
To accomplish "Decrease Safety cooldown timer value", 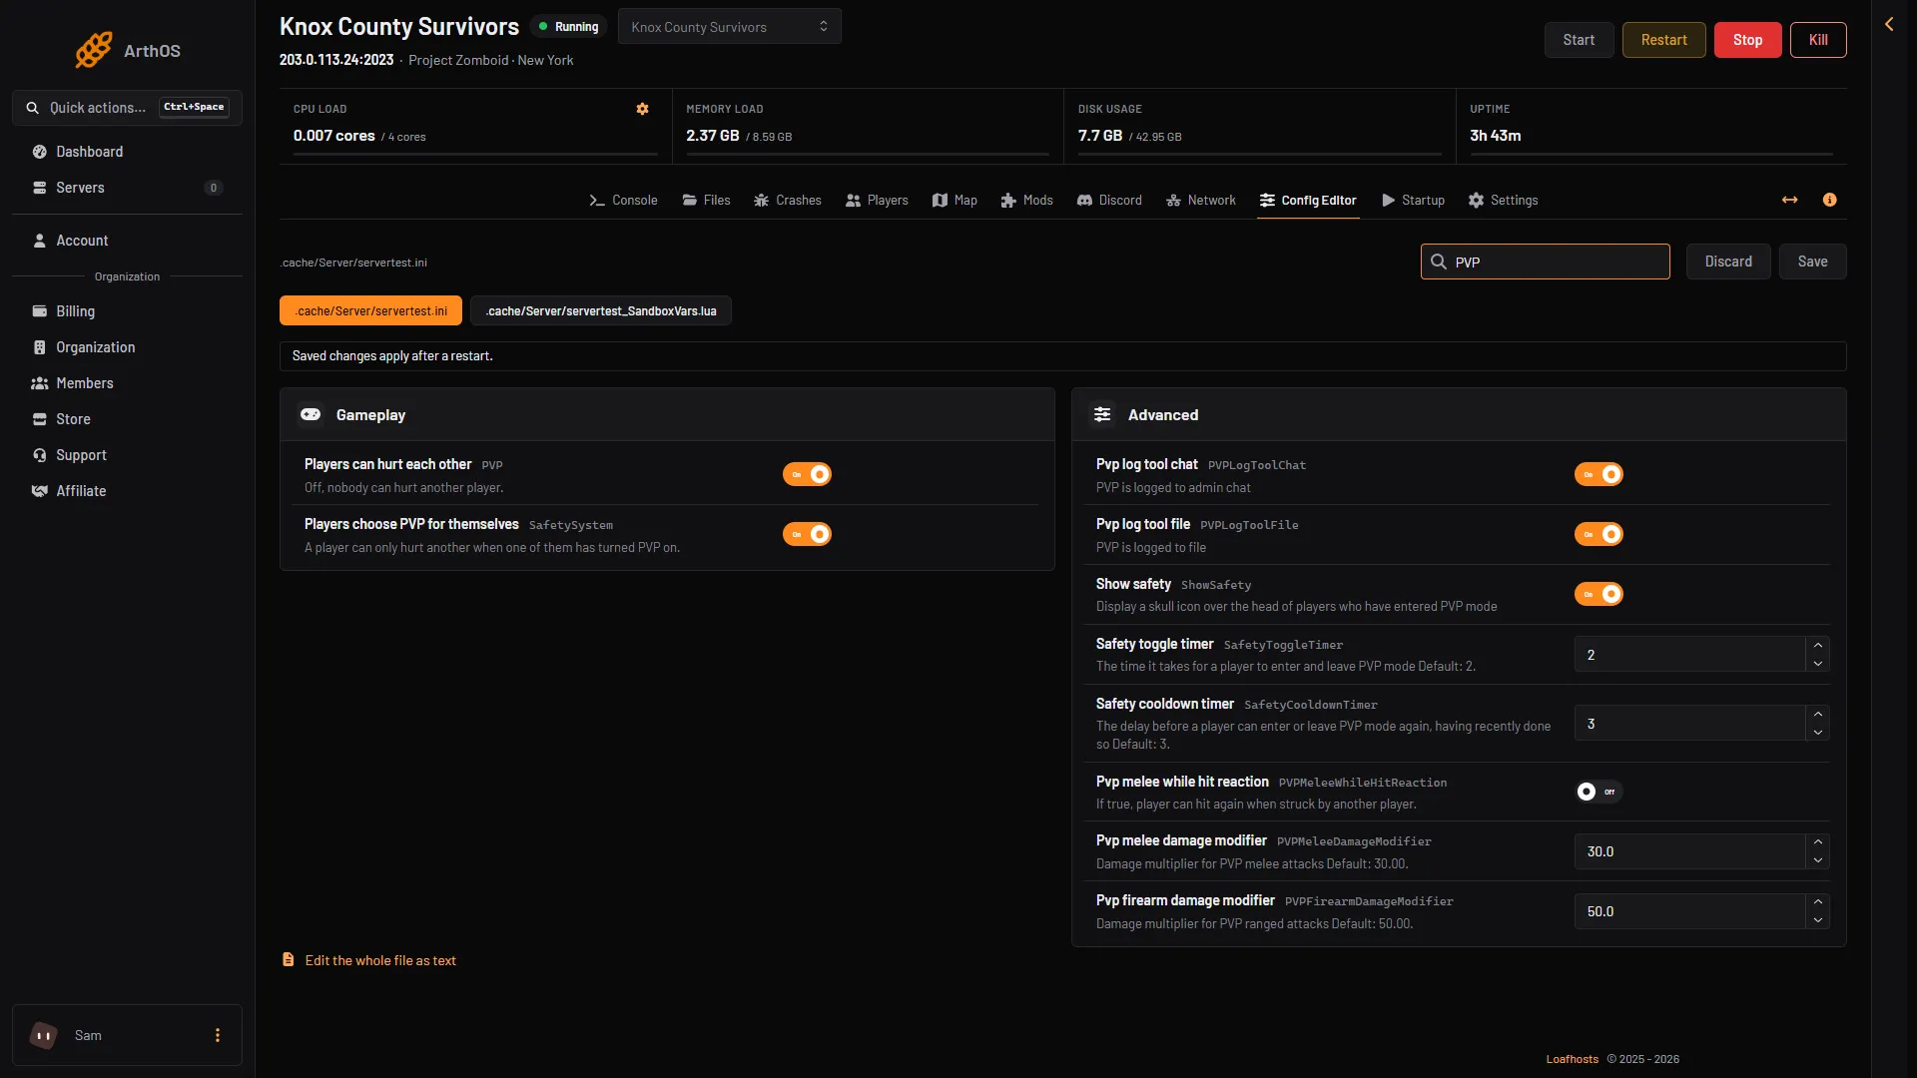I will click(x=1817, y=733).
